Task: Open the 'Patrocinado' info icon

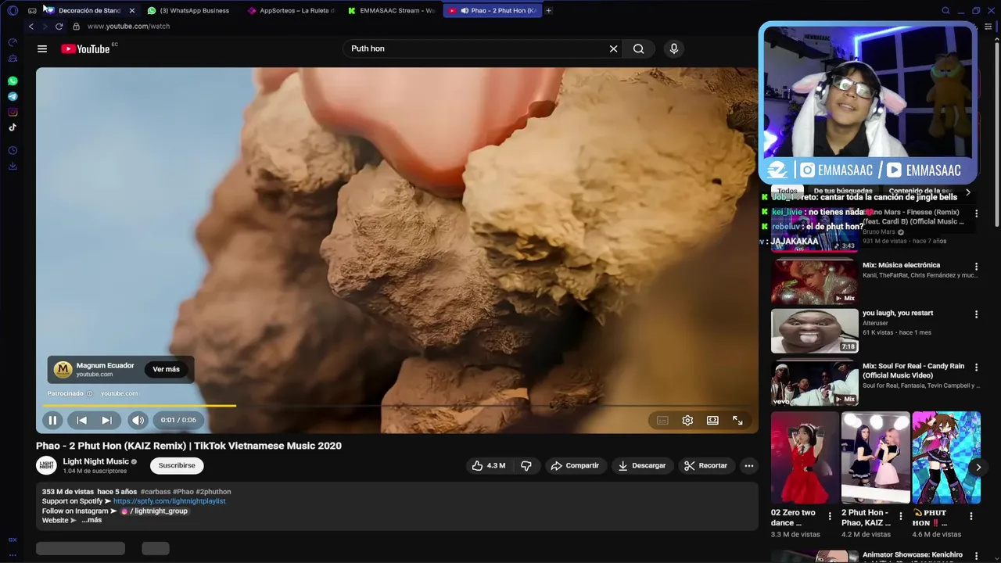Action: [x=89, y=393]
